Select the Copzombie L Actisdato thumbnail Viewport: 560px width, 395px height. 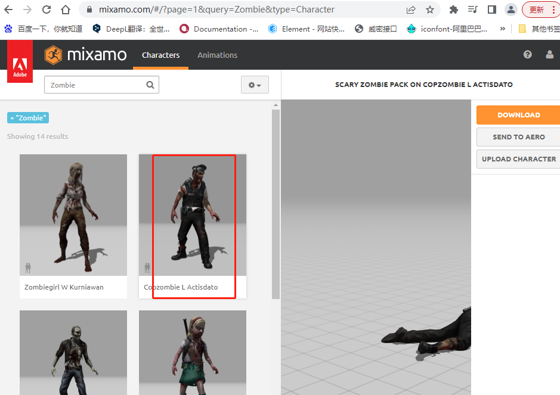[x=193, y=215]
